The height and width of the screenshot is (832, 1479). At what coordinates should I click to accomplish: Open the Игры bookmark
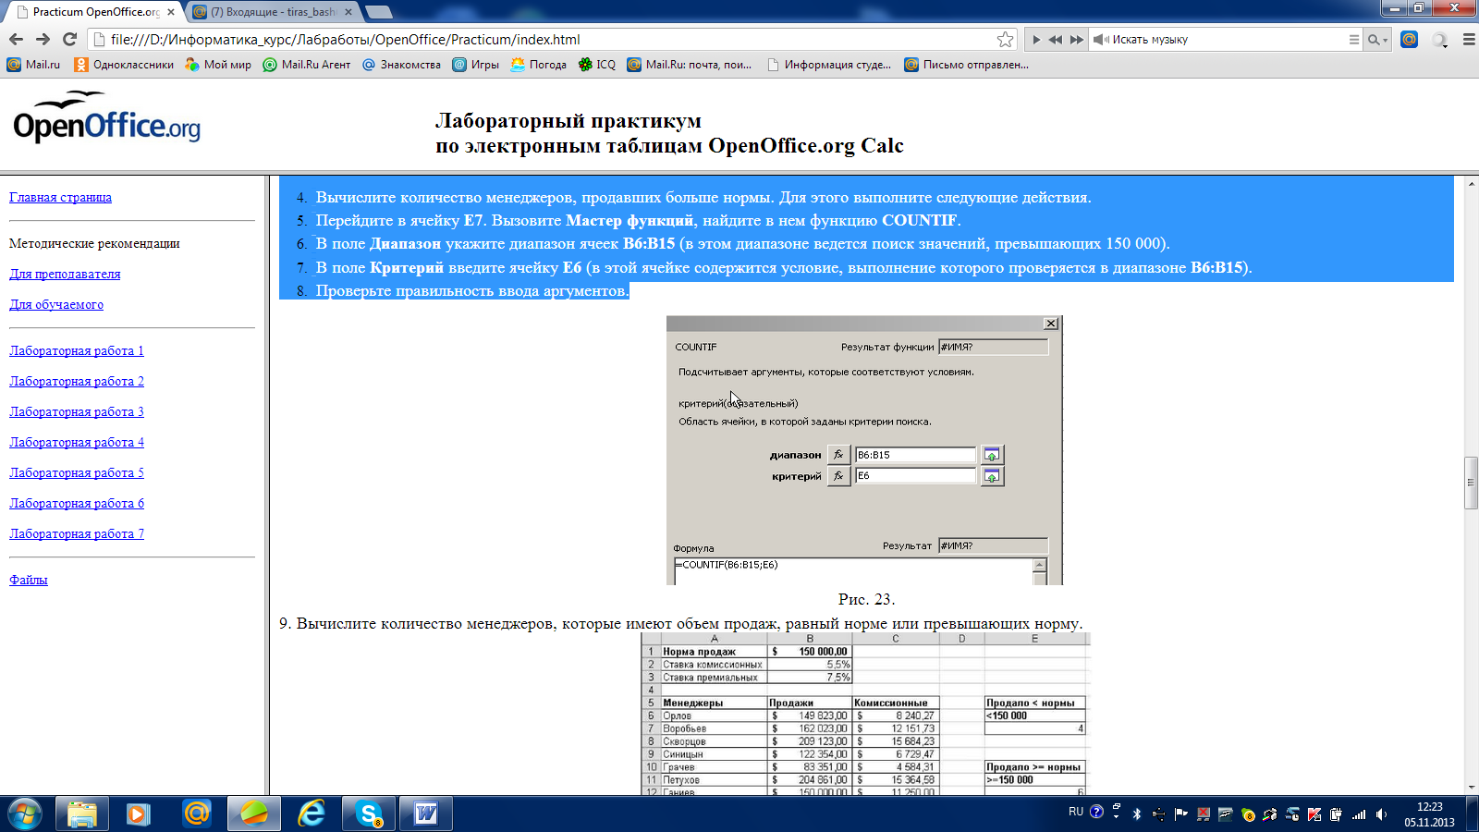click(475, 65)
